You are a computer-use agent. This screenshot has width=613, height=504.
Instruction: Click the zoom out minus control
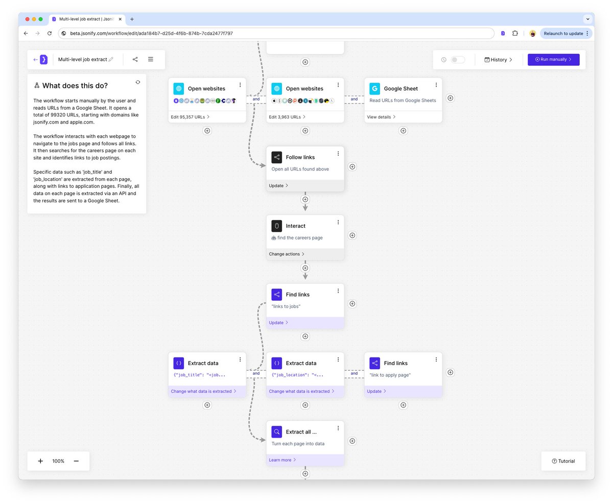tap(76, 461)
